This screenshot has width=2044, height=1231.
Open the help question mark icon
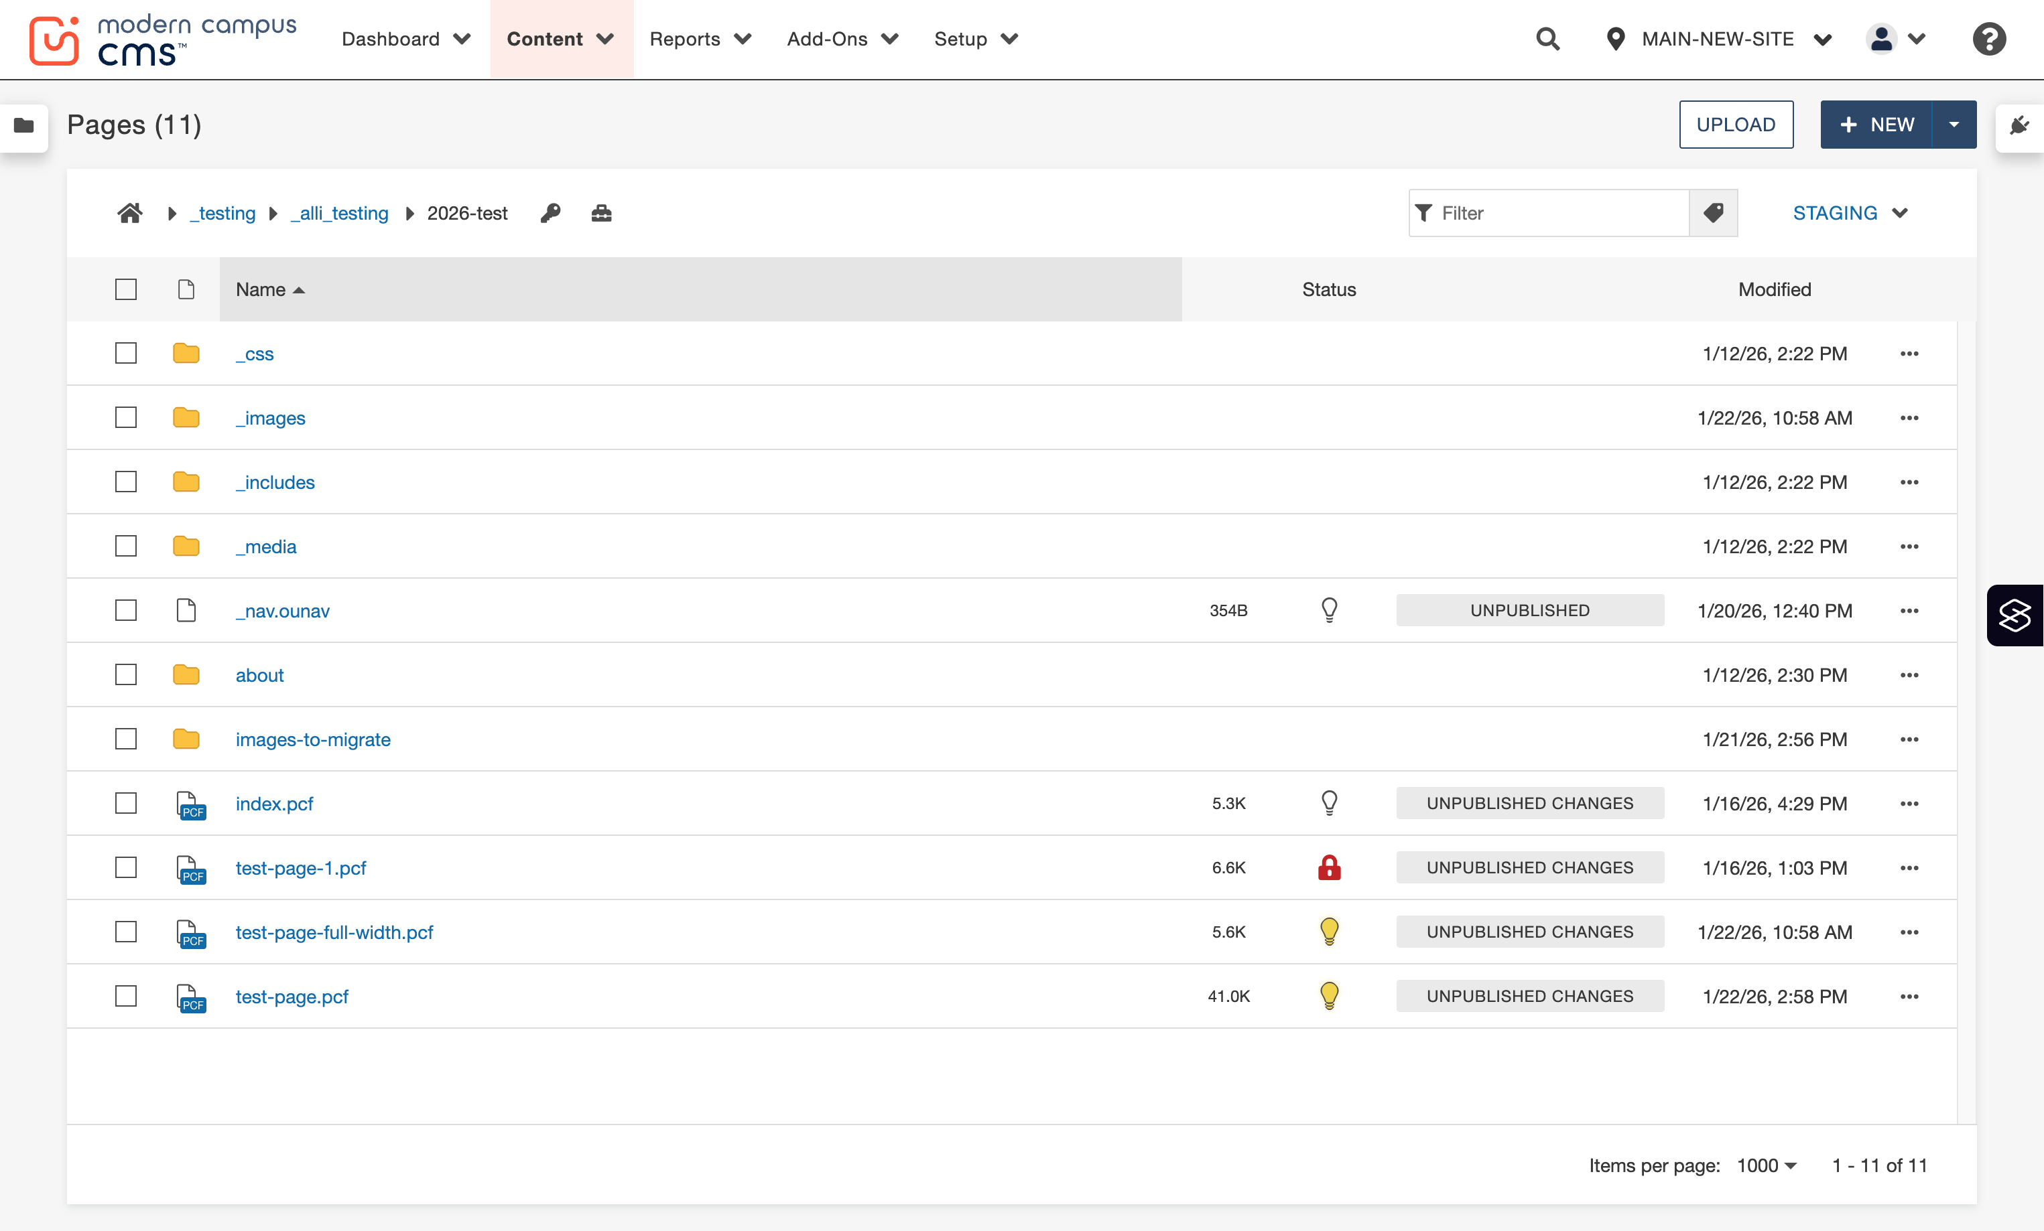(1988, 39)
